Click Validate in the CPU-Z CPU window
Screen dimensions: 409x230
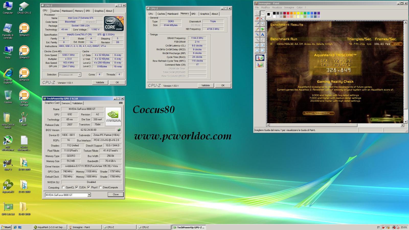(100, 82)
